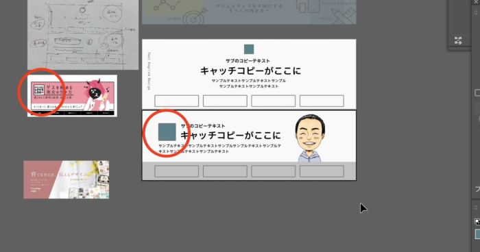Select the teal square logo in lower mockup

click(x=167, y=131)
